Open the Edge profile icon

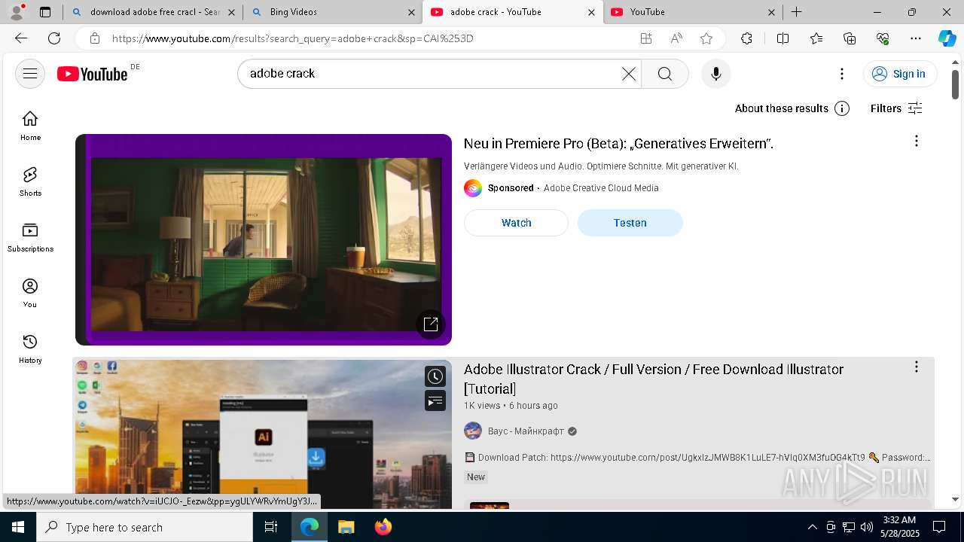coord(17,12)
